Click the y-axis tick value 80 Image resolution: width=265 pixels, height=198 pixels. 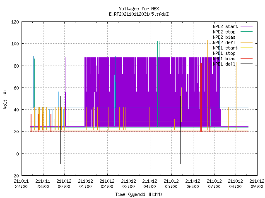[16, 66]
